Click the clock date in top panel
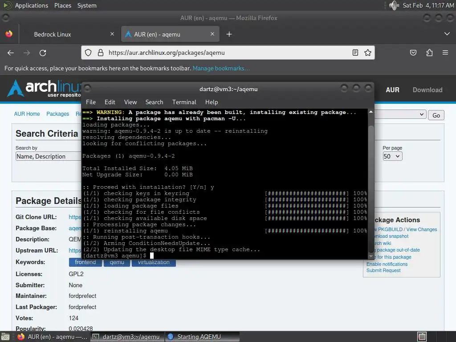Image resolution: width=456 pixels, height=342 pixels. click(428, 5)
